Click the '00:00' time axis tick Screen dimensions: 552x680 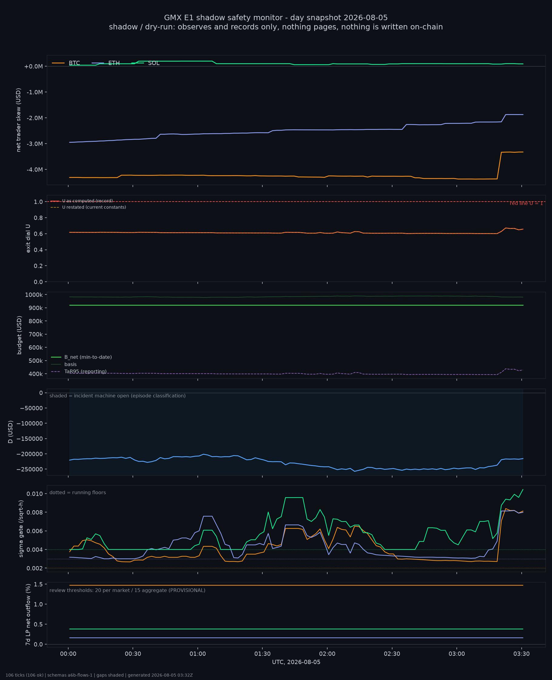pyautogui.click(x=68, y=654)
